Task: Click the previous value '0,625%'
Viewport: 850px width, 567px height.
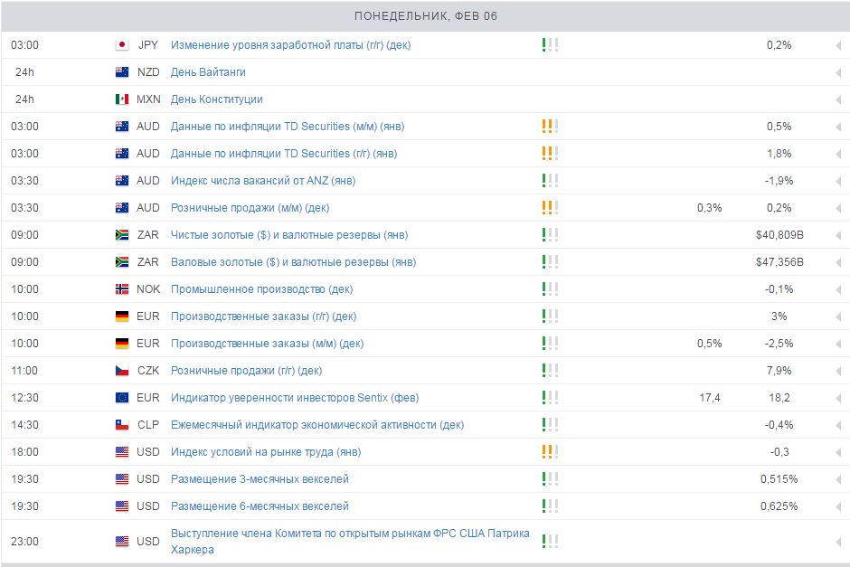Action: (x=779, y=506)
